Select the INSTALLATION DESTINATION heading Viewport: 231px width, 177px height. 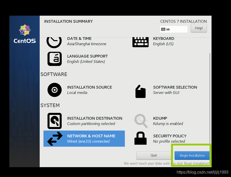(x=95, y=118)
